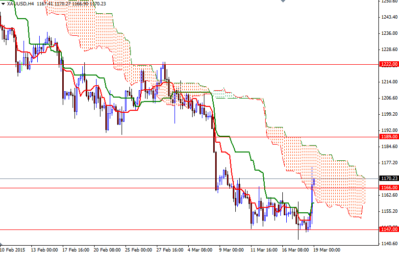
Task: Click the 1162.60 price scale label
Action: point(389,195)
